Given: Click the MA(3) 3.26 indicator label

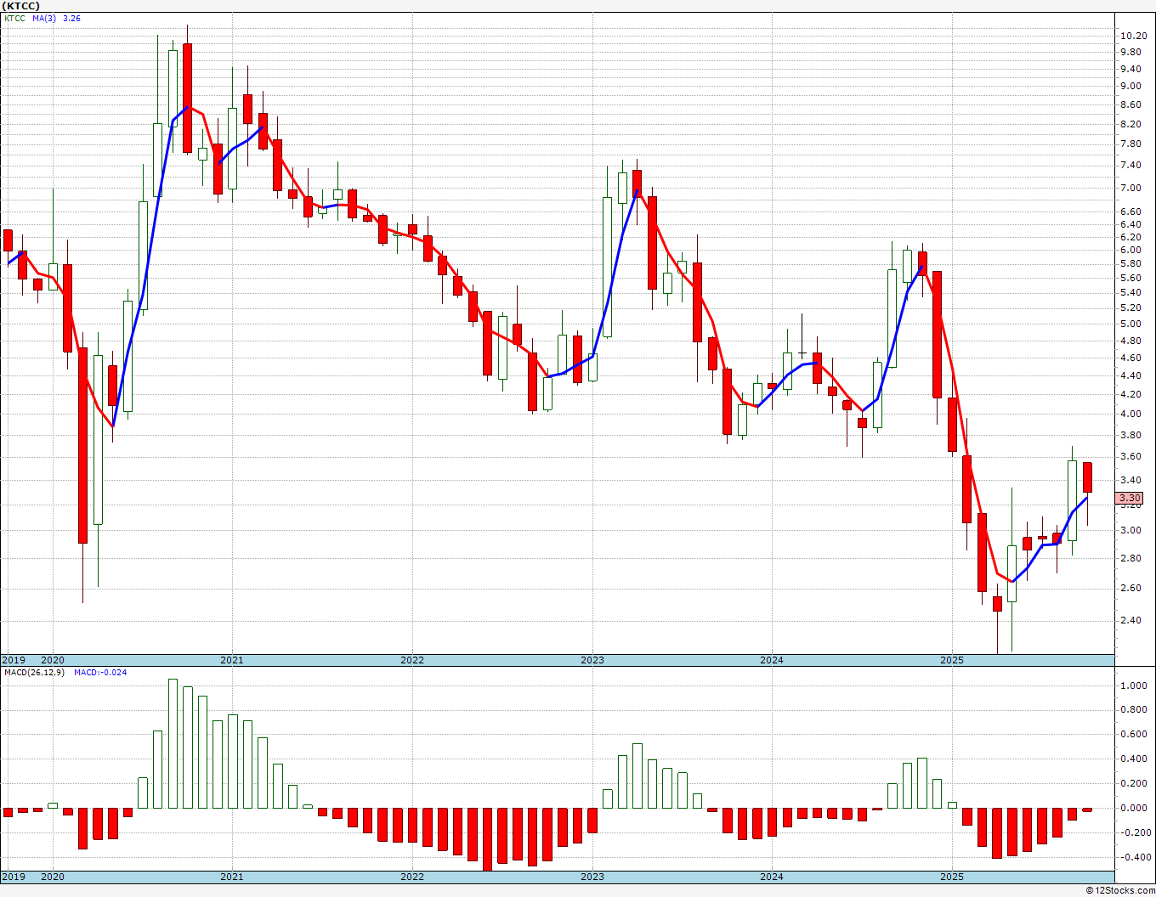Looking at the screenshot, I should (57, 18).
